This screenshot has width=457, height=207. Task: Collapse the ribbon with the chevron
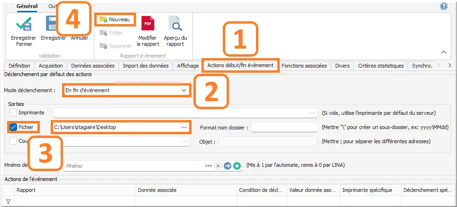tap(444, 52)
